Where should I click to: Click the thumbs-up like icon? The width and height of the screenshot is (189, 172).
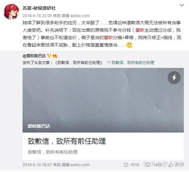coord(171,165)
